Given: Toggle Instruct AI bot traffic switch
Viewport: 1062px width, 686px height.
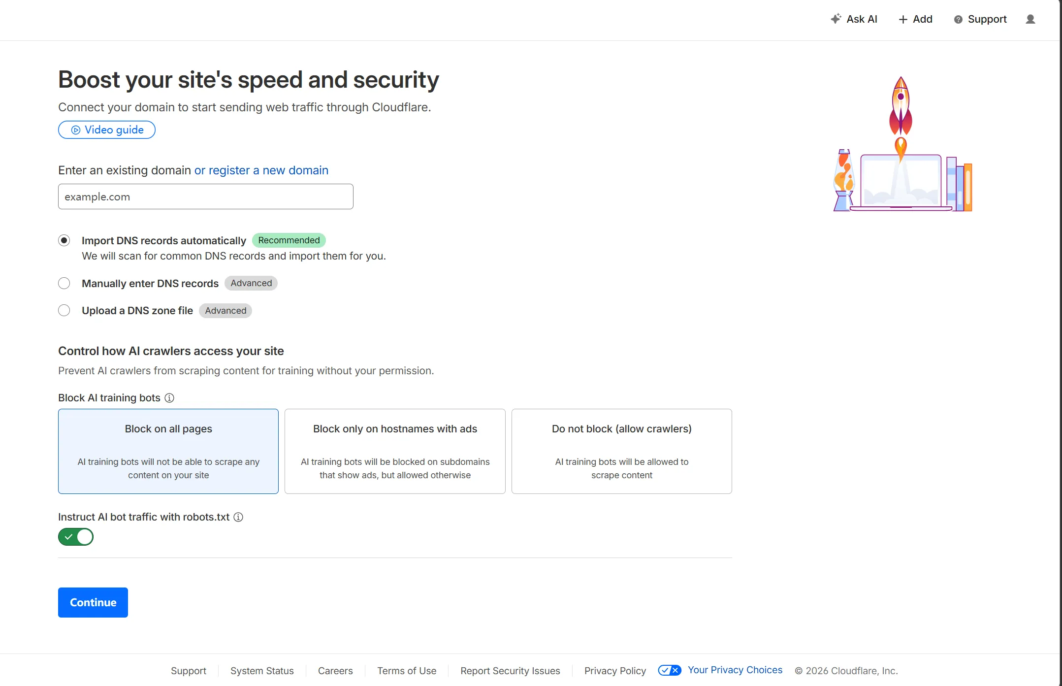Looking at the screenshot, I should [76, 537].
